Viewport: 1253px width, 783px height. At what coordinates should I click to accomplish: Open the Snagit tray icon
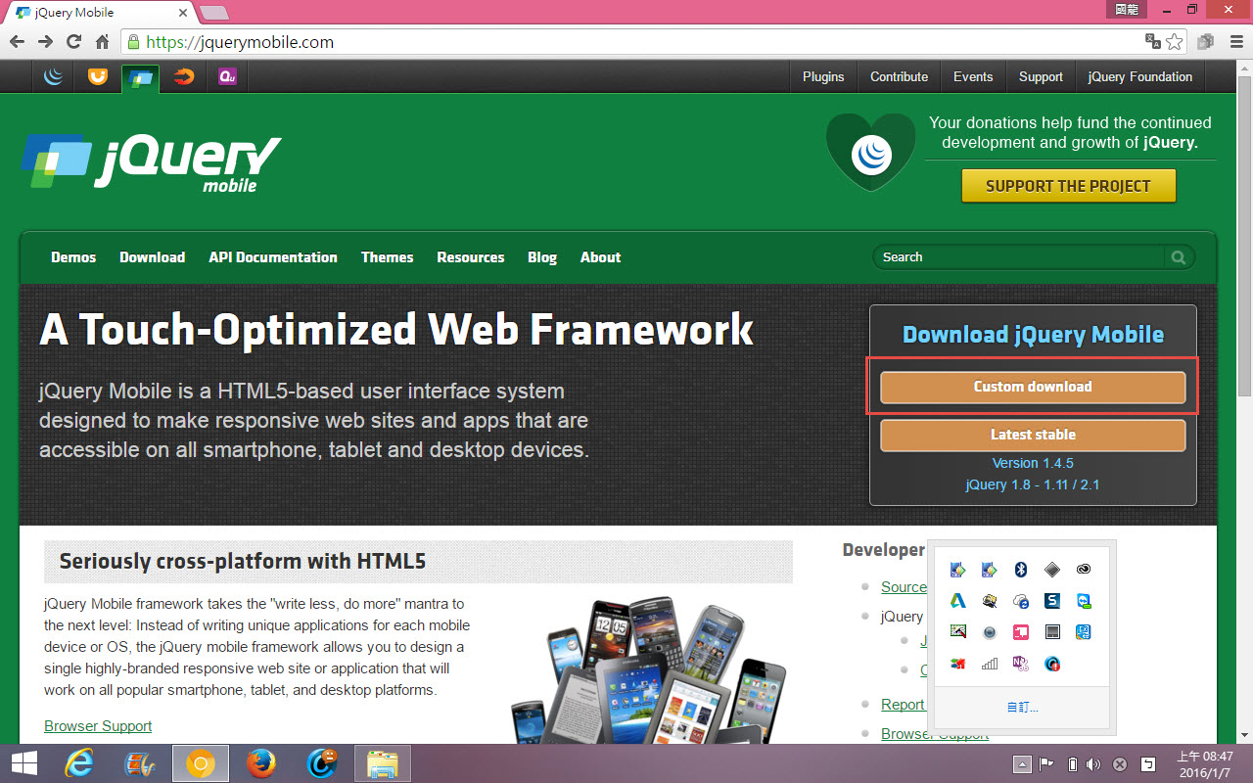pyautogui.click(x=1051, y=601)
